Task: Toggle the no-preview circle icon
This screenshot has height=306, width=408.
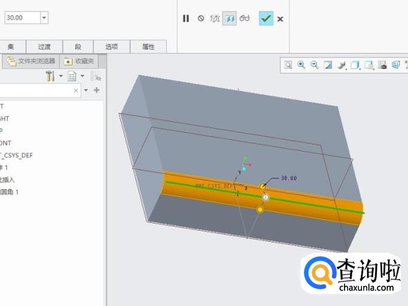Action: point(201,19)
